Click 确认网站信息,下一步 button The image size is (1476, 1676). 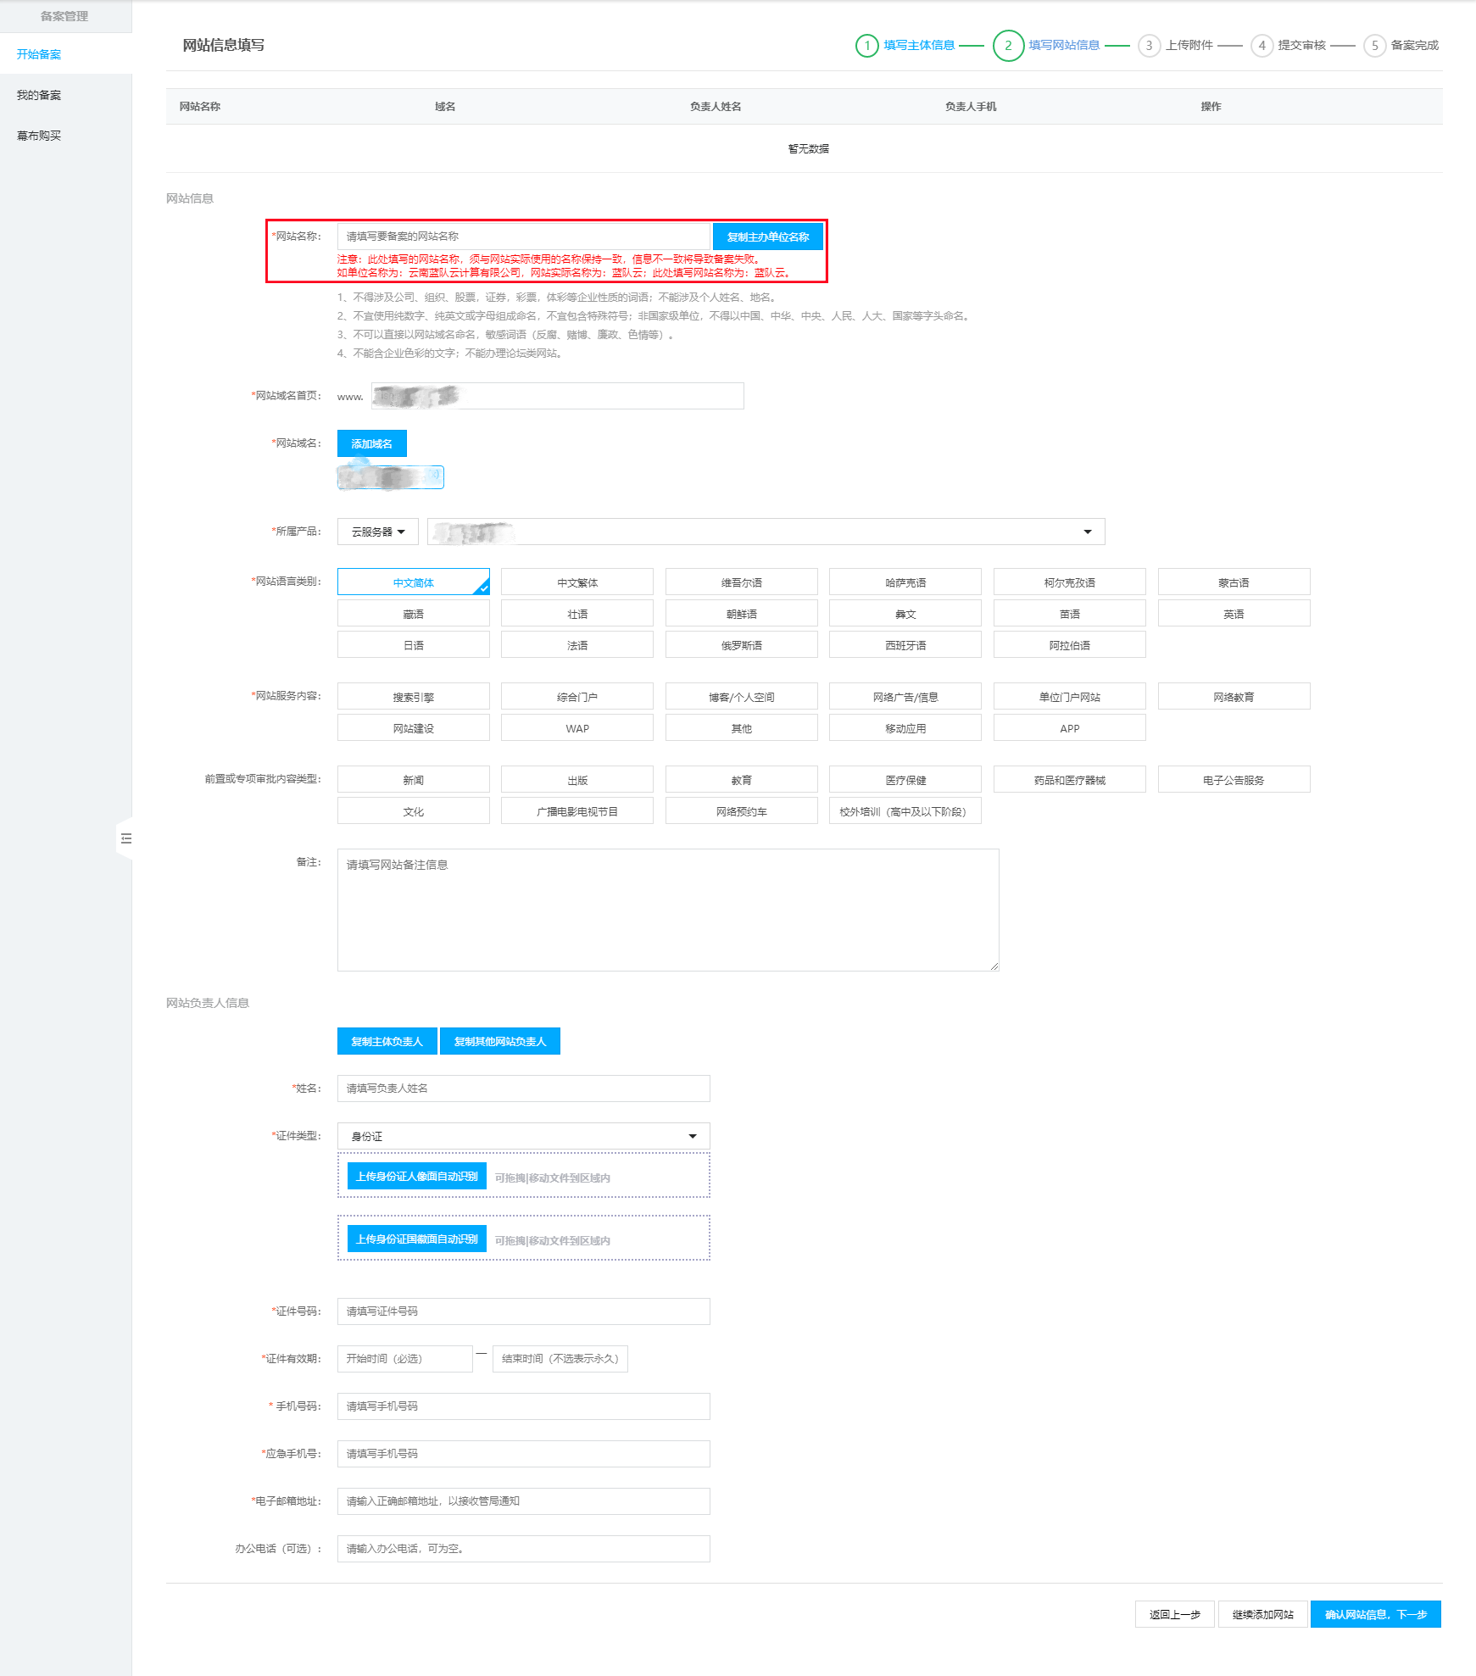[1375, 1614]
